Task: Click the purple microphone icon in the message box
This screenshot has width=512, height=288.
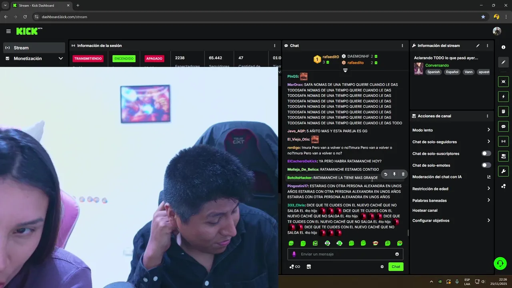Action: (294, 254)
